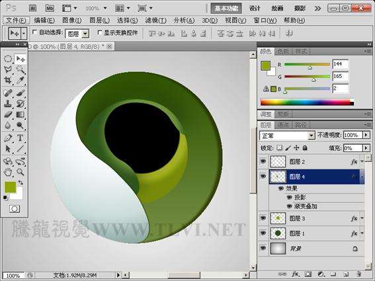Select the Brush tool

21,93
